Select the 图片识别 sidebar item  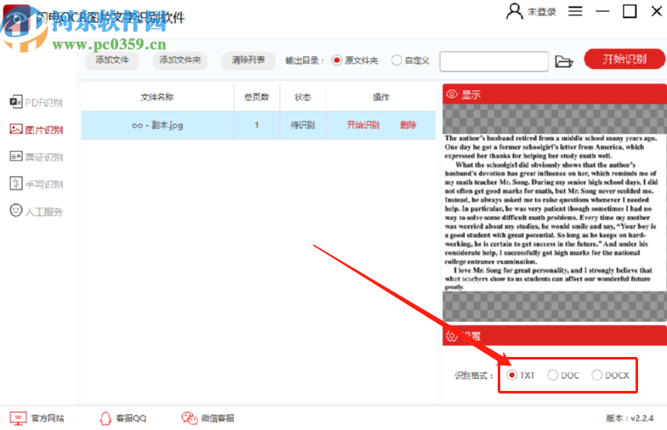tap(36, 129)
